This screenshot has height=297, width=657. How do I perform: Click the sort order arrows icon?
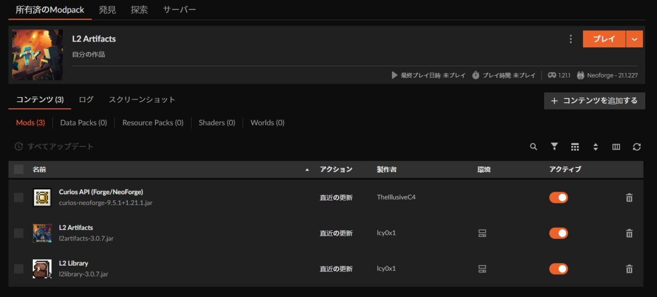[x=595, y=146]
